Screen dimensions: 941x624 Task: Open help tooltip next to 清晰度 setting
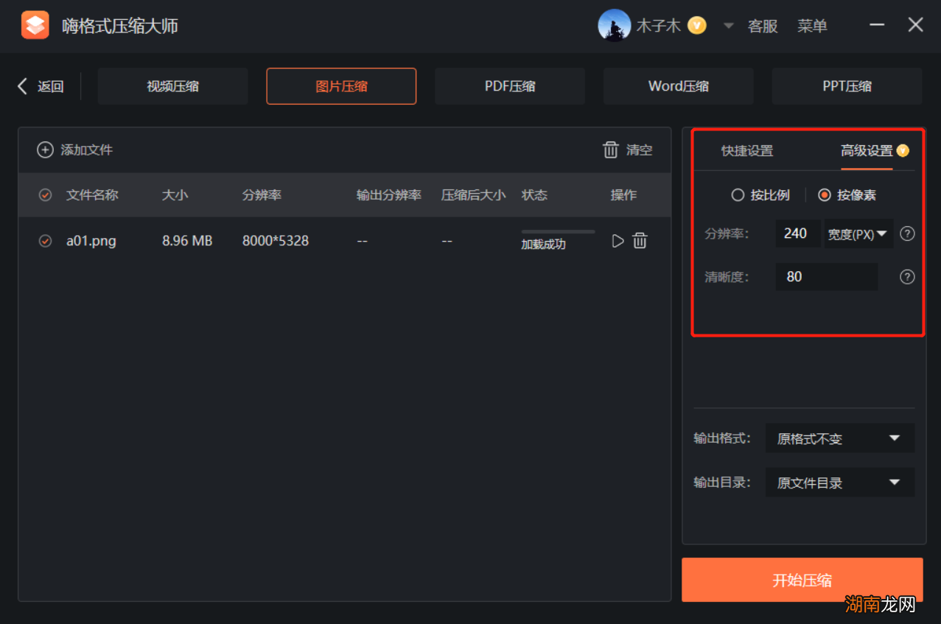907,277
